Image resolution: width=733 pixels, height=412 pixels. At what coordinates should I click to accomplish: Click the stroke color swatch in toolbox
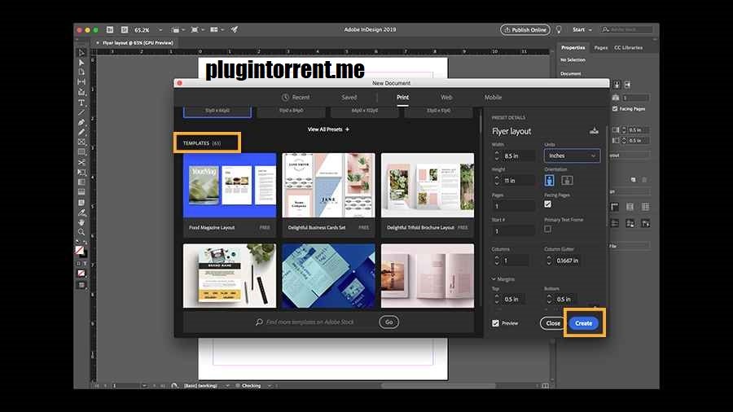(84, 255)
